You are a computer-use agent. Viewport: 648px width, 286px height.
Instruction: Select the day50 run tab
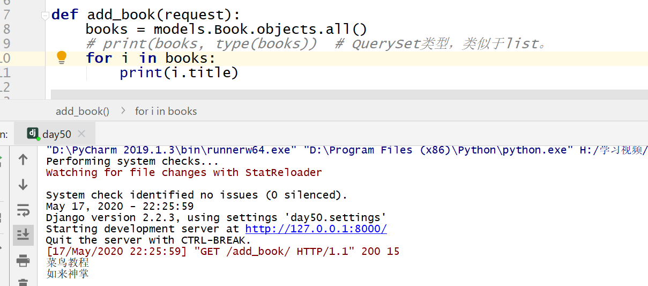(x=56, y=134)
